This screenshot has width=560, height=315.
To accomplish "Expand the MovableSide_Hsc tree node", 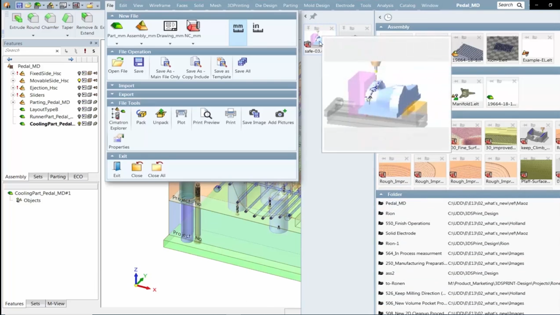I will (13, 80).
